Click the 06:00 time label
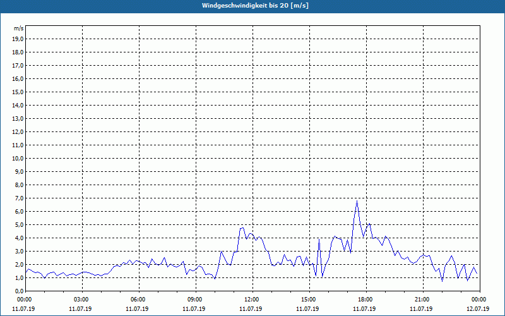Screen dimensions: 505x316 click(x=139, y=300)
